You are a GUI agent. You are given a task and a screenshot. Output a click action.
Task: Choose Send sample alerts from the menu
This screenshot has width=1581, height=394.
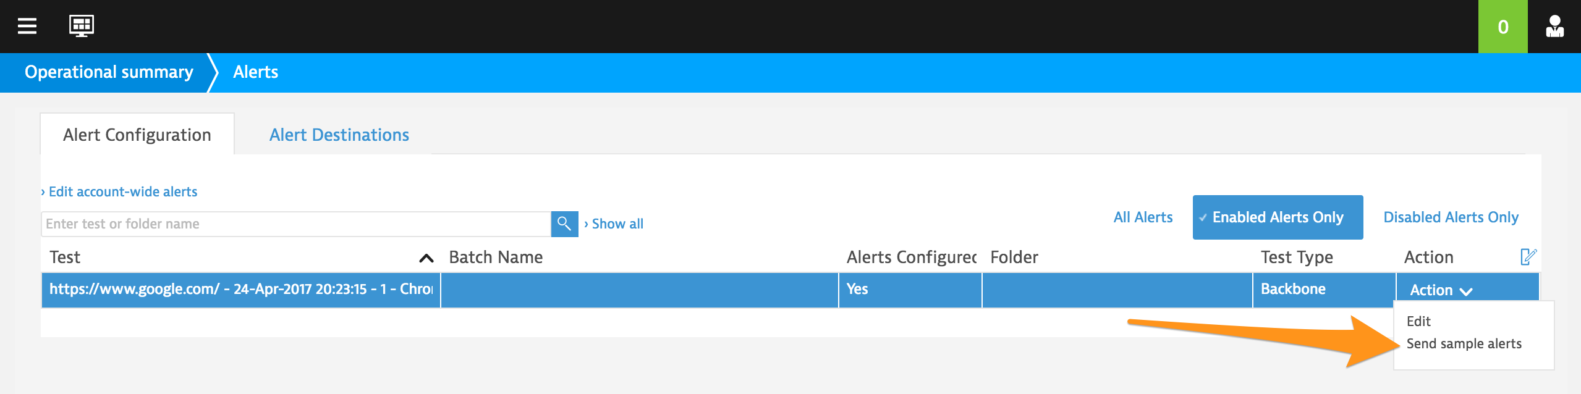[1464, 343]
